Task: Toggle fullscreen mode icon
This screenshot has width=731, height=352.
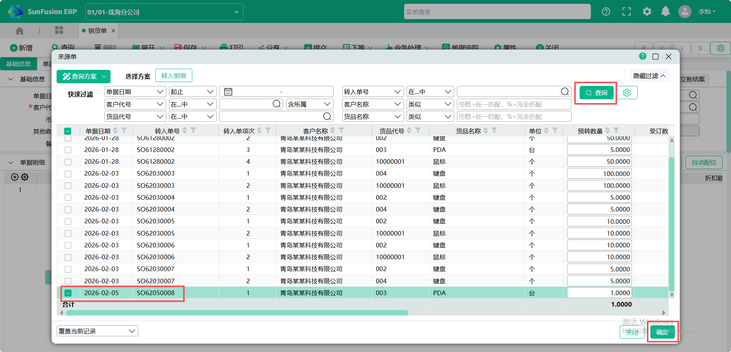Action: pos(626,11)
